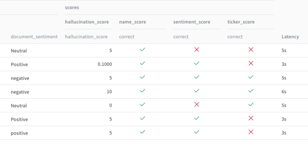
Task: Click the sentiment_score group header
Action: coord(192,22)
